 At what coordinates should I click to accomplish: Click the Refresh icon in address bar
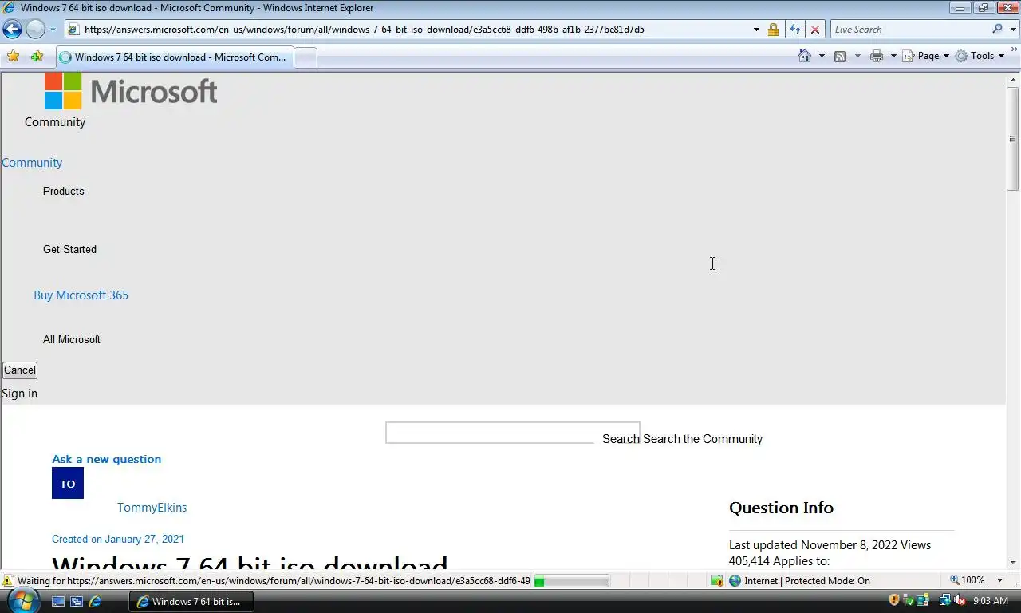[x=794, y=30]
